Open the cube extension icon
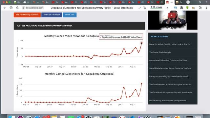210x118 pixels. [181, 8]
